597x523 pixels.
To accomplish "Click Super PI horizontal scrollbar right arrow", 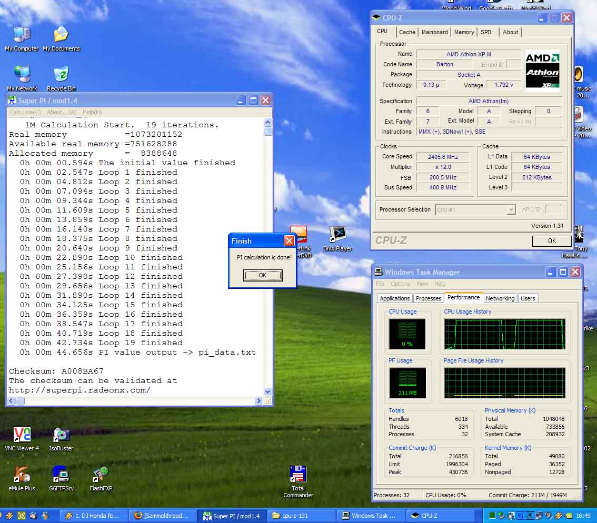I will pos(259,400).
